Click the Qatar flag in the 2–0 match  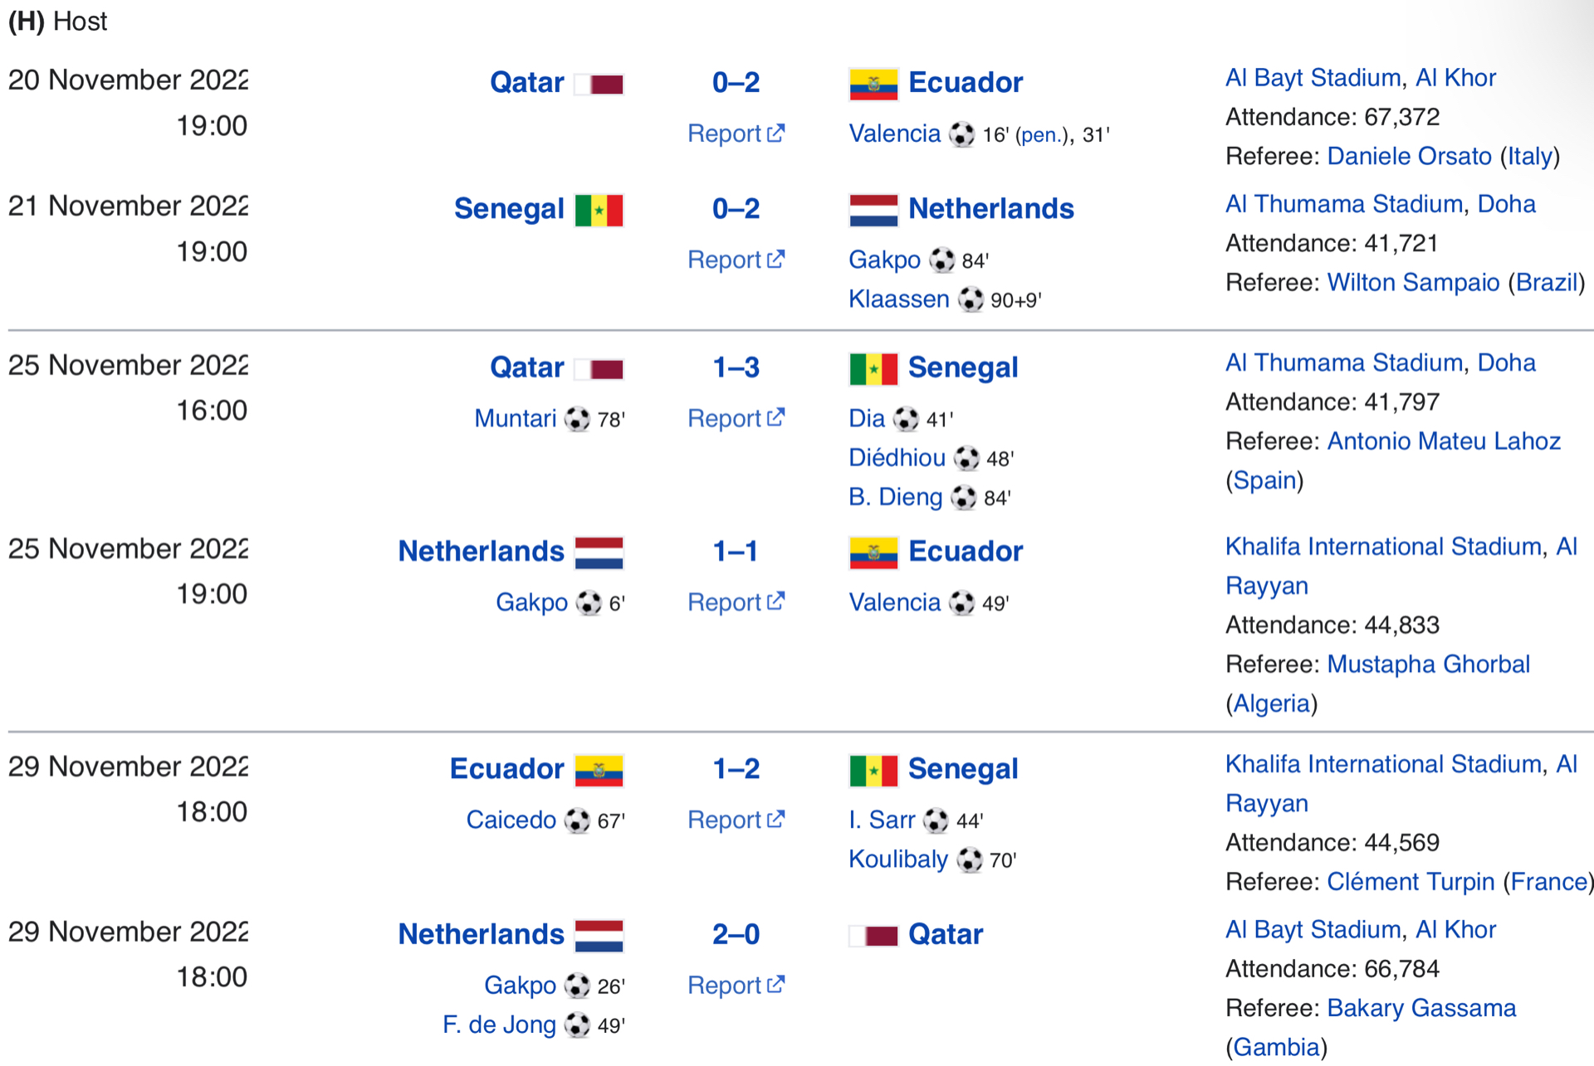click(x=873, y=936)
